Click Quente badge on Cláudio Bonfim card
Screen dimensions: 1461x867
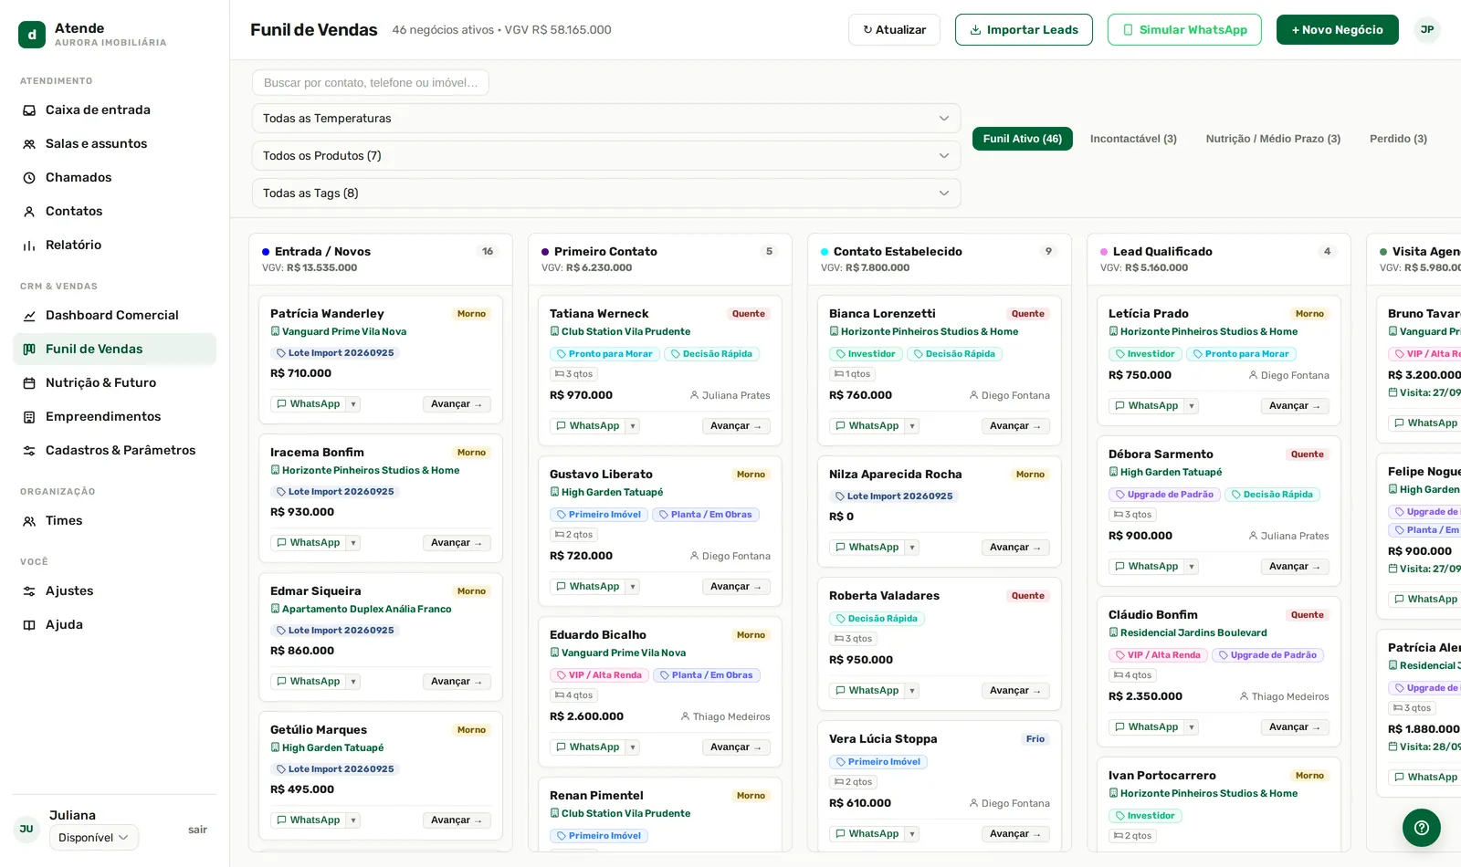[1308, 615]
